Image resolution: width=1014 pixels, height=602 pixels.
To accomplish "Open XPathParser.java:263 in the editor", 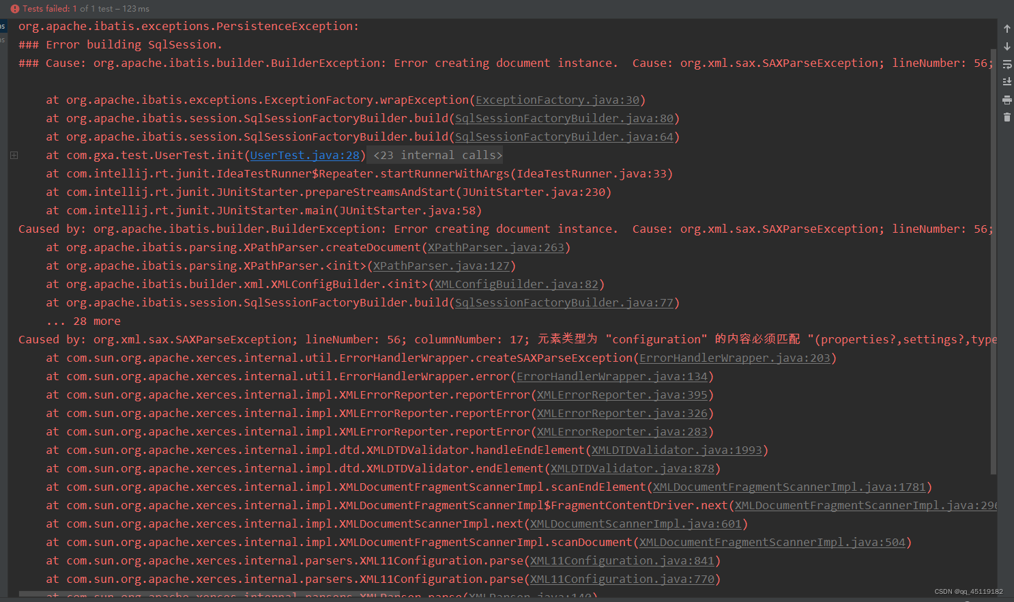I will pos(496,247).
